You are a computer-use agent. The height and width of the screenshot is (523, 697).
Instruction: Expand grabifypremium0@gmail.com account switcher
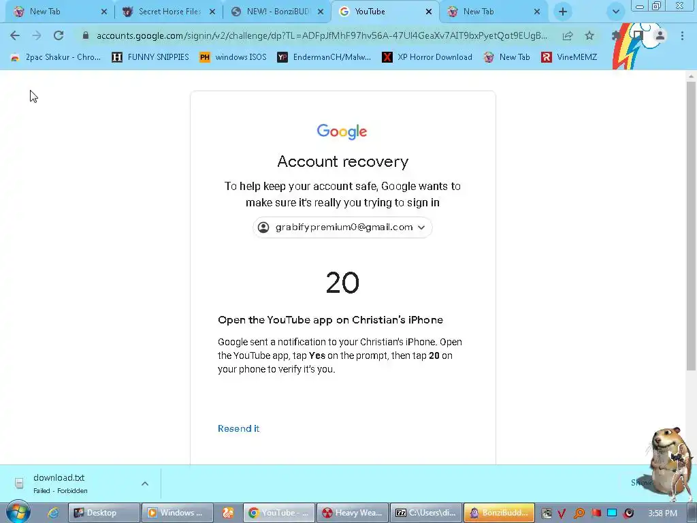coord(343,227)
